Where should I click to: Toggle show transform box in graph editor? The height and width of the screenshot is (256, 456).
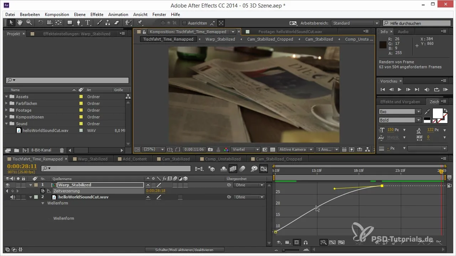(x=296, y=242)
